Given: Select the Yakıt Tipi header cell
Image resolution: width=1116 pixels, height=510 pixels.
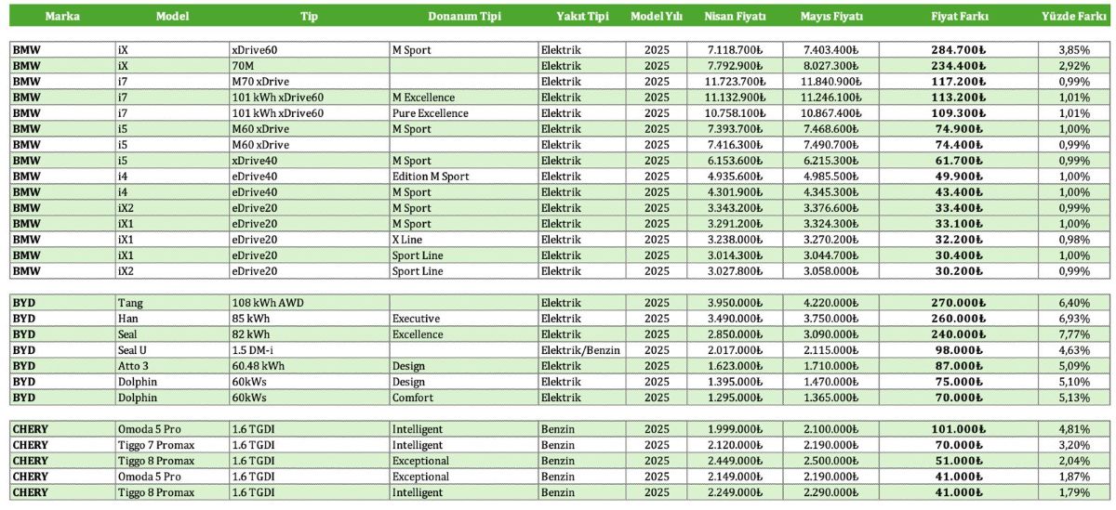Looking at the screenshot, I should point(581,17).
